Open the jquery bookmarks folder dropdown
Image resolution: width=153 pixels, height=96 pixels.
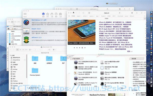(x=92, y=16)
